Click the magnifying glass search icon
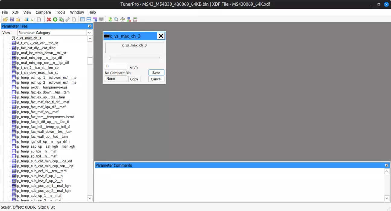This screenshot has width=391, height=211. (x=116, y=19)
